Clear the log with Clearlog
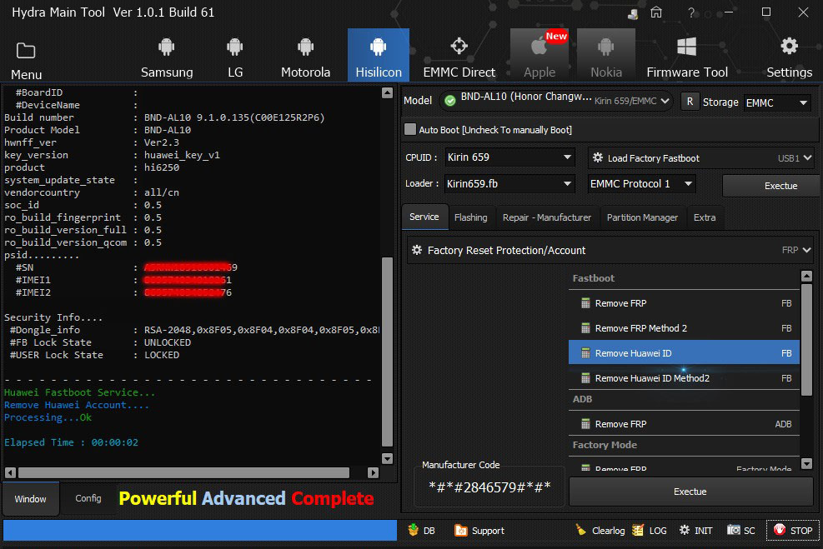 (x=599, y=531)
